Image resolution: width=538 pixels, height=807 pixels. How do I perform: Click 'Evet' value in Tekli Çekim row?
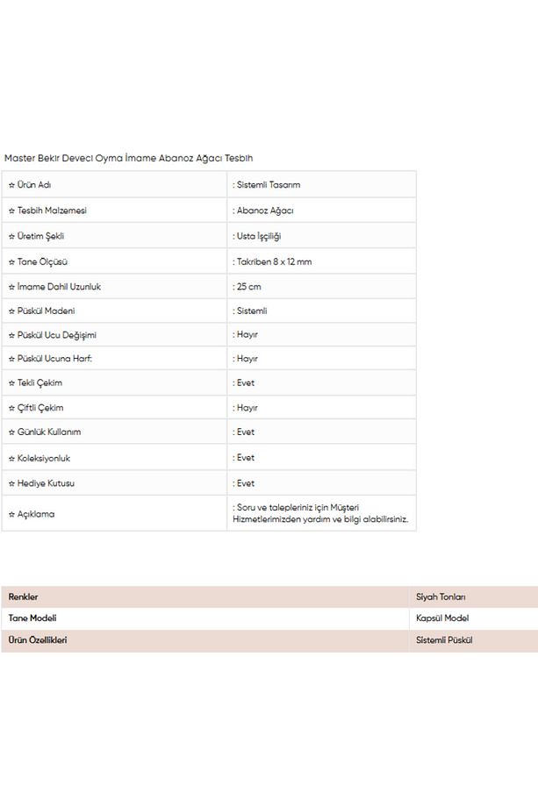[x=246, y=383]
